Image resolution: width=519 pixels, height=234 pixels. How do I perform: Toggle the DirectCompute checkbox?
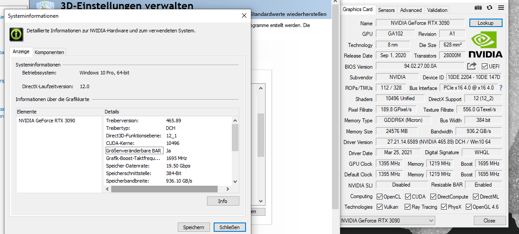tap(433, 197)
